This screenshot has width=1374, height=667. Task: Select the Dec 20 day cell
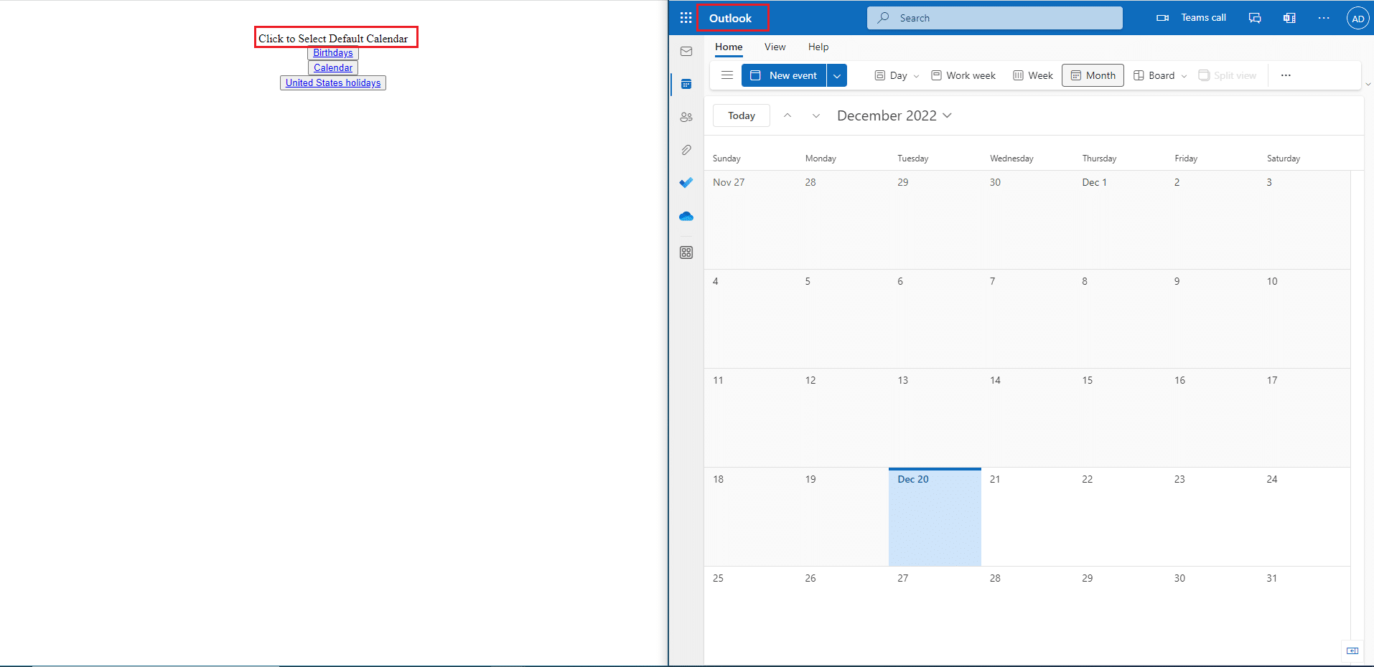click(x=935, y=517)
